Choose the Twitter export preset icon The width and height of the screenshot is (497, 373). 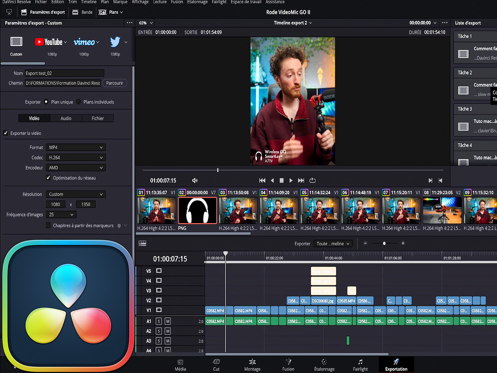click(115, 42)
